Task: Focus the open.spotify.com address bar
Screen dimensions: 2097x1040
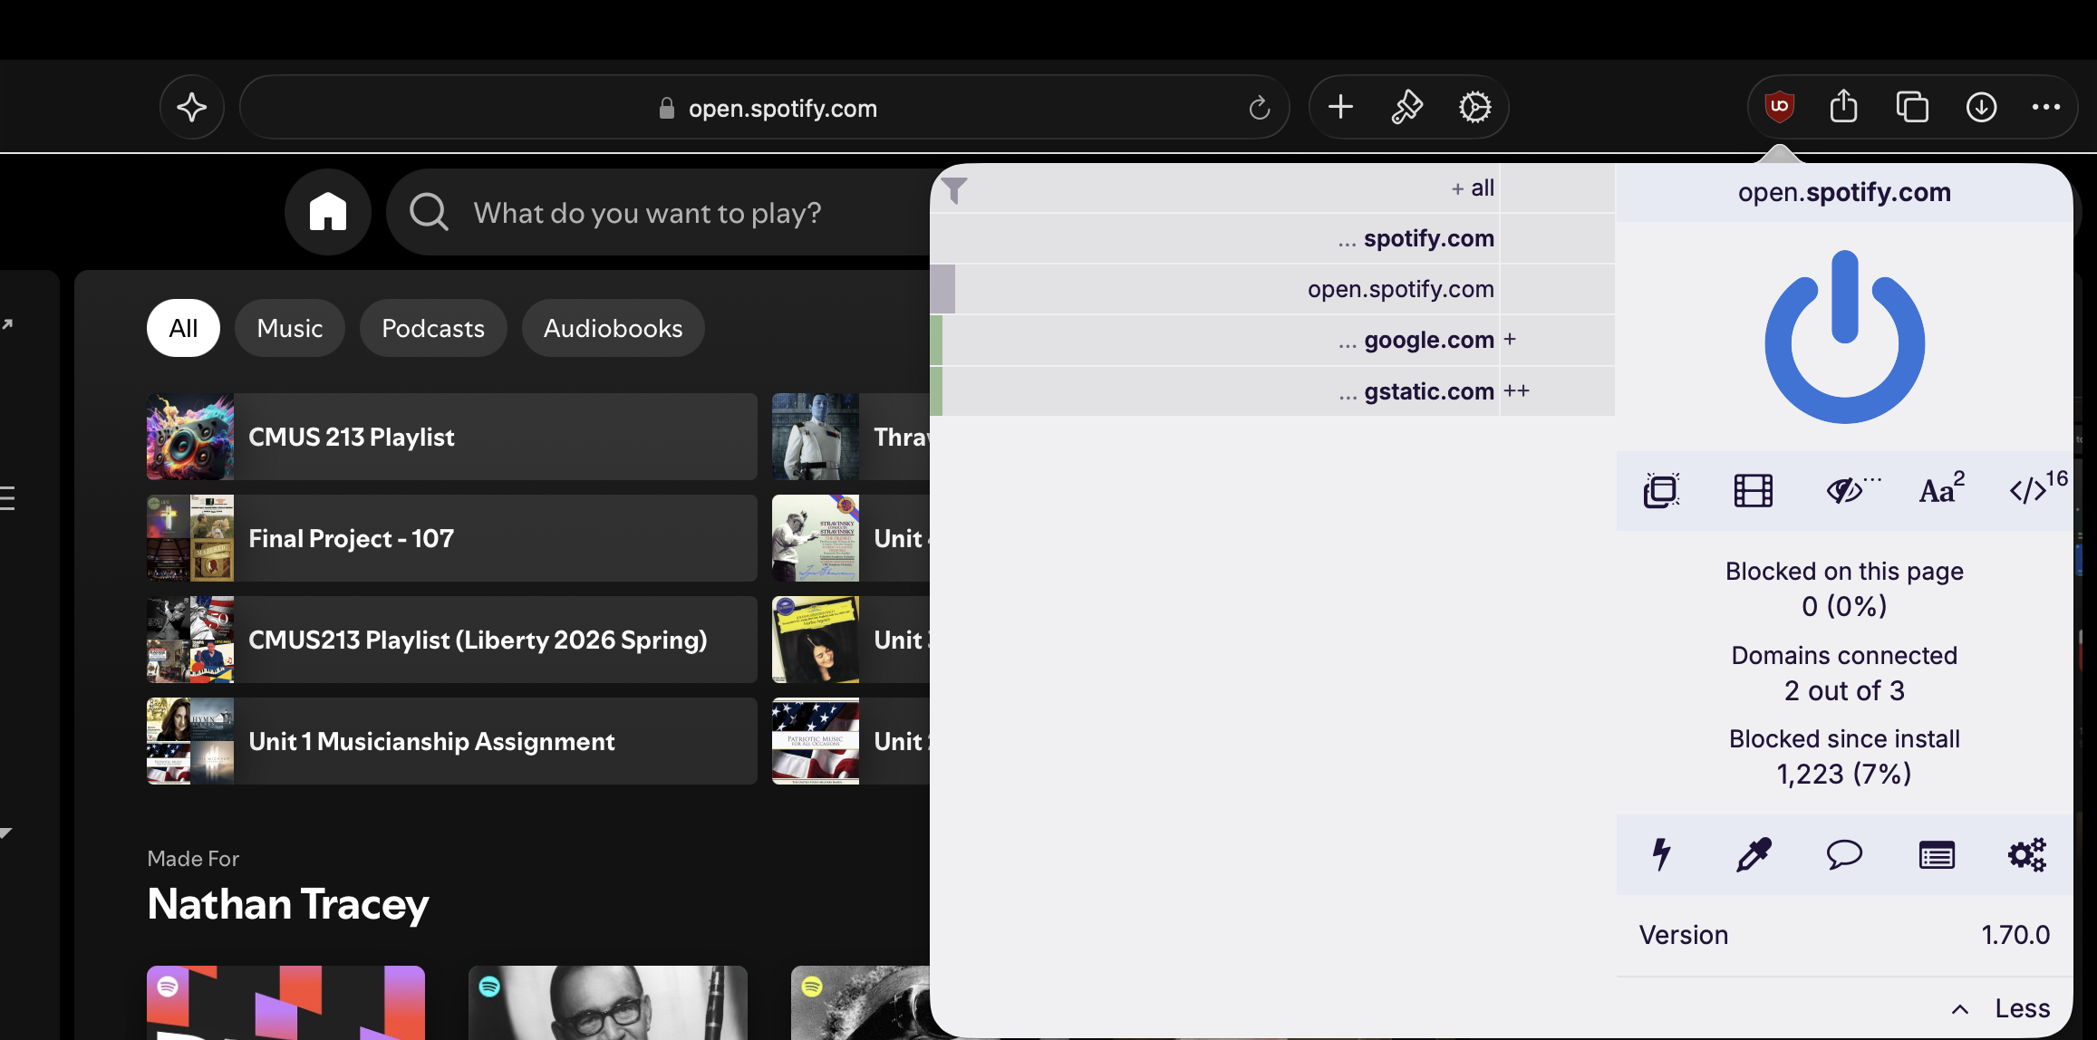Action: pyautogui.click(x=765, y=108)
